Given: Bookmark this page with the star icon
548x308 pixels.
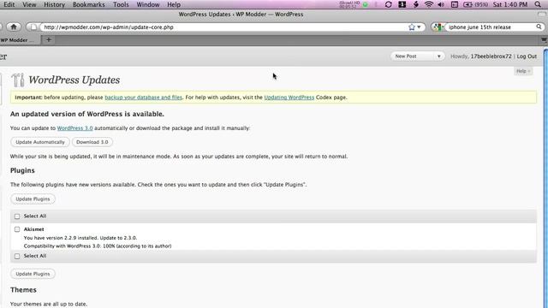Looking at the screenshot, I should pos(412,27).
